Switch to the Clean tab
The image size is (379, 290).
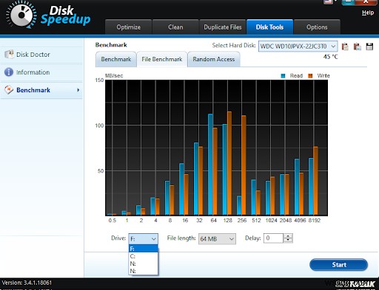pyautogui.click(x=175, y=27)
